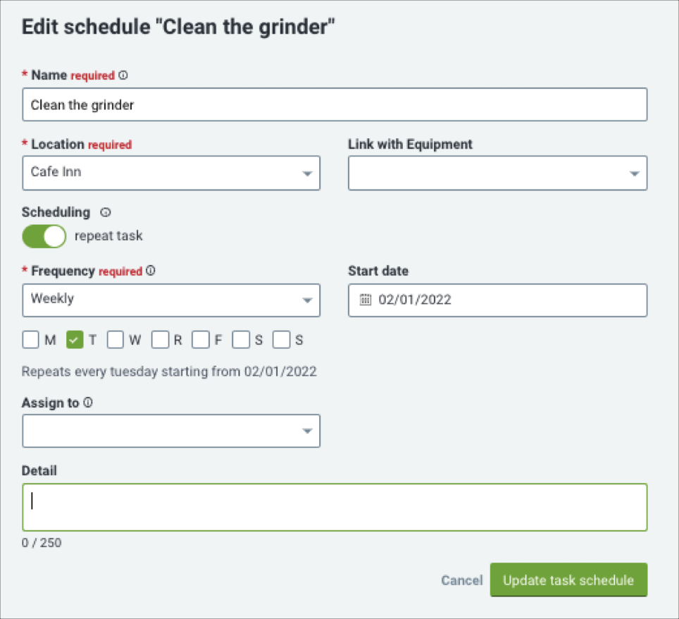Check the R (Thursday) checkbox
This screenshot has width=679, height=619.
[x=160, y=340]
